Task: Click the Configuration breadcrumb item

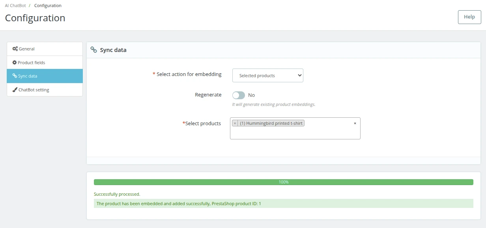Action: point(48,6)
